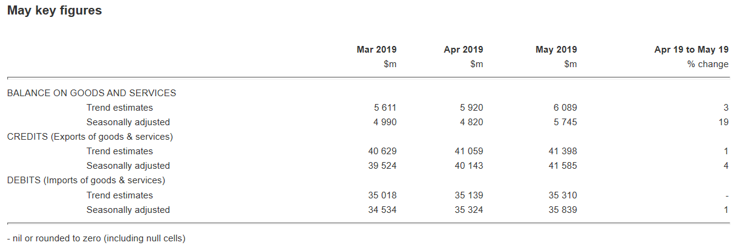Select the 4 990 seasonally adjusted balance cell
The width and height of the screenshot is (737, 251).
pyautogui.click(x=385, y=122)
